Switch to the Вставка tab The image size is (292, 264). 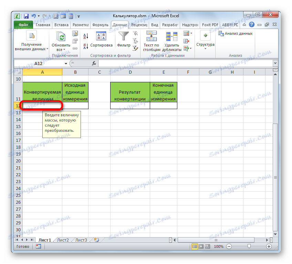61,25
